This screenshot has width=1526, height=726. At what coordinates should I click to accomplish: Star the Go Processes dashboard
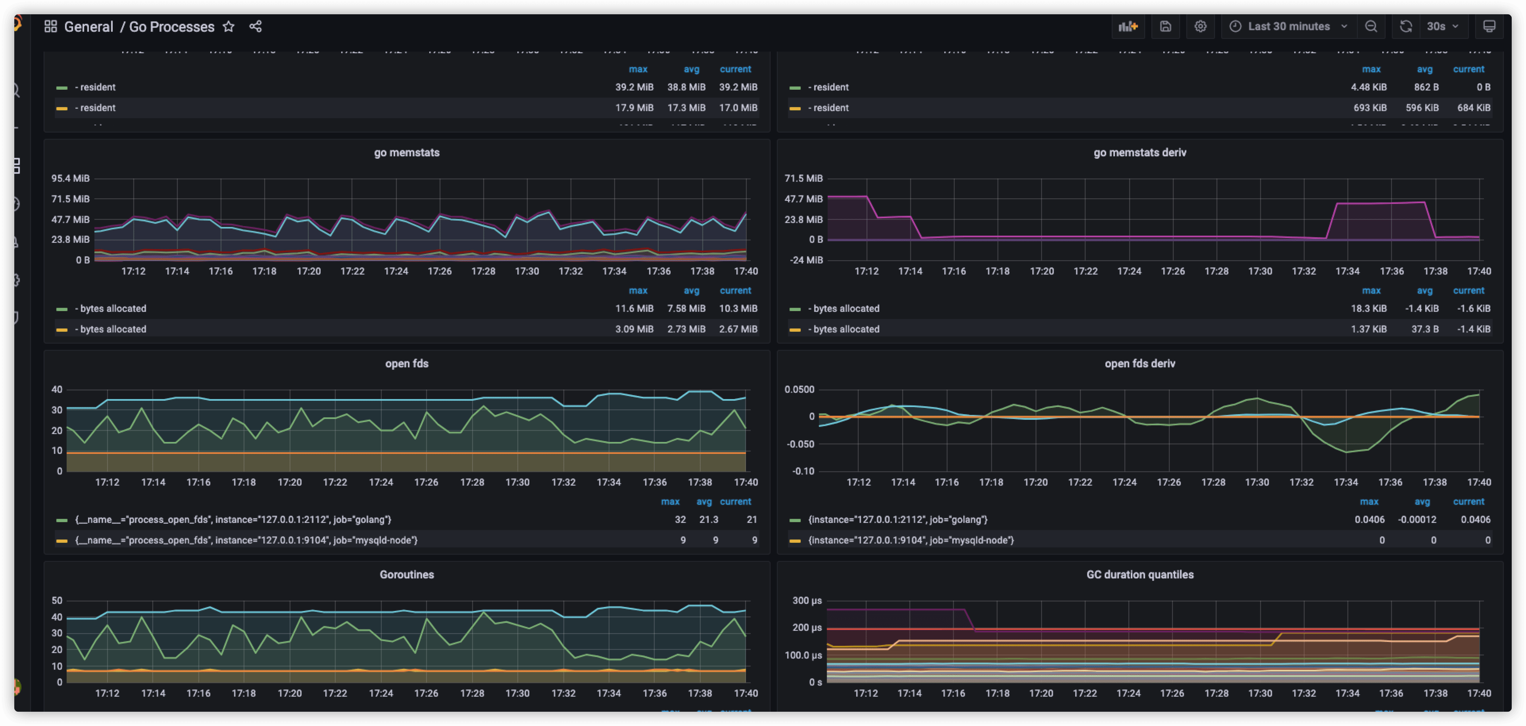point(229,26)
